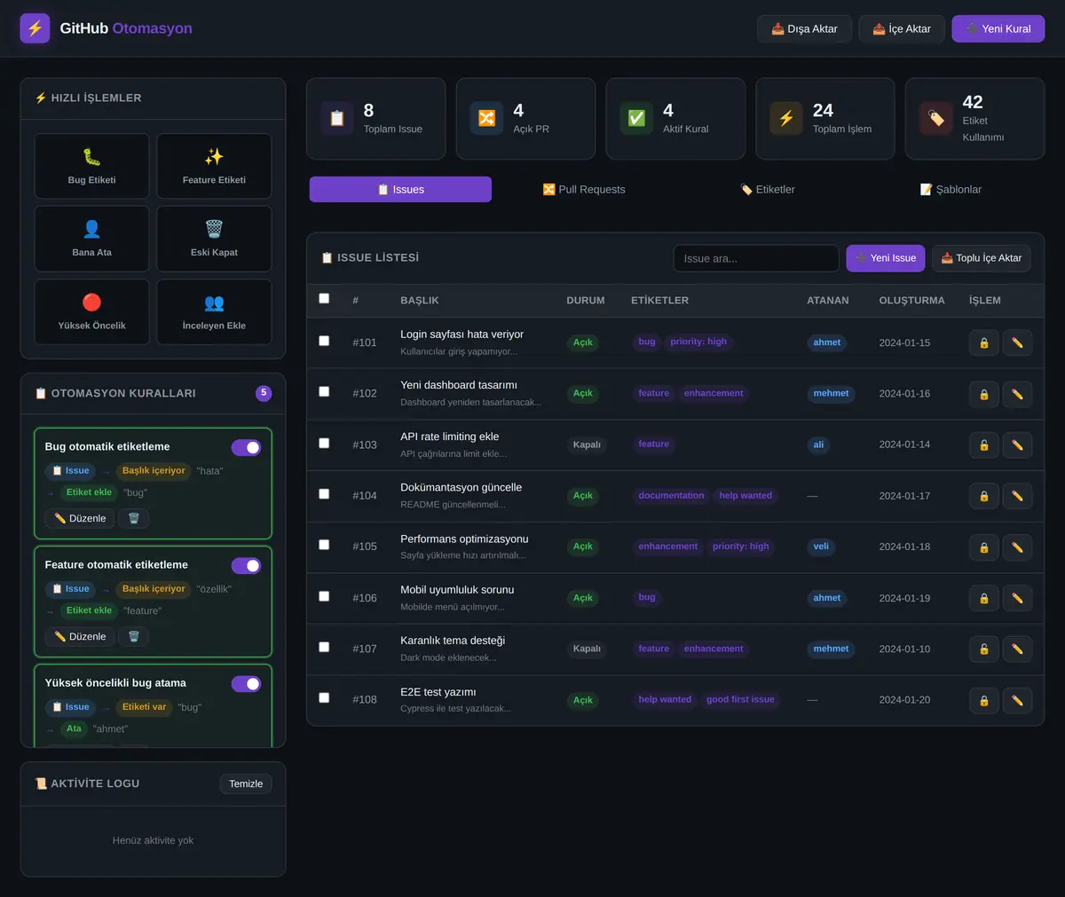
Task: Edit issue #104 via the pencil icon
Action: (1017, 496)
